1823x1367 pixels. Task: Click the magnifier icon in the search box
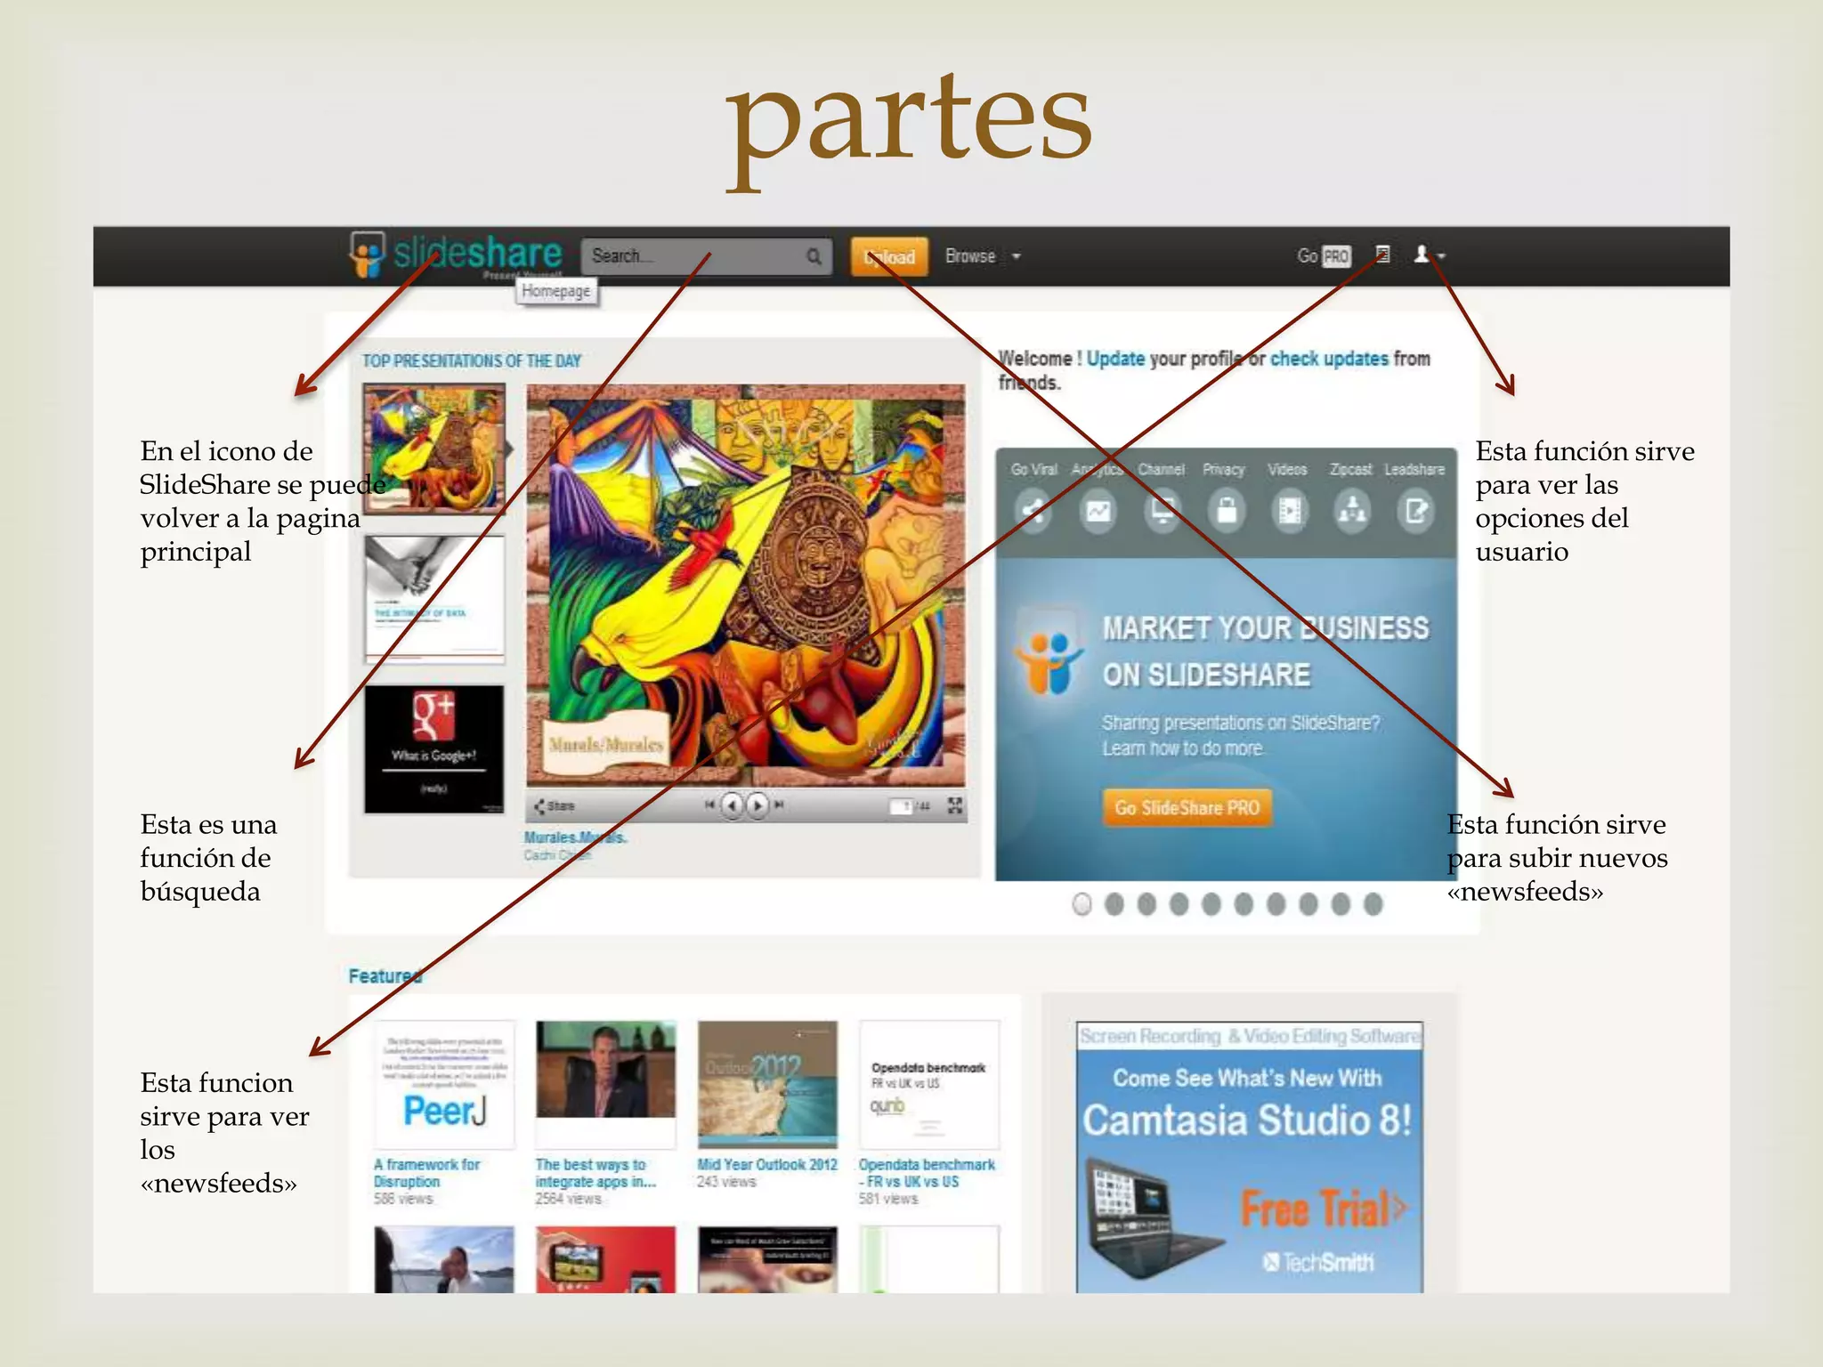[814, 256]
